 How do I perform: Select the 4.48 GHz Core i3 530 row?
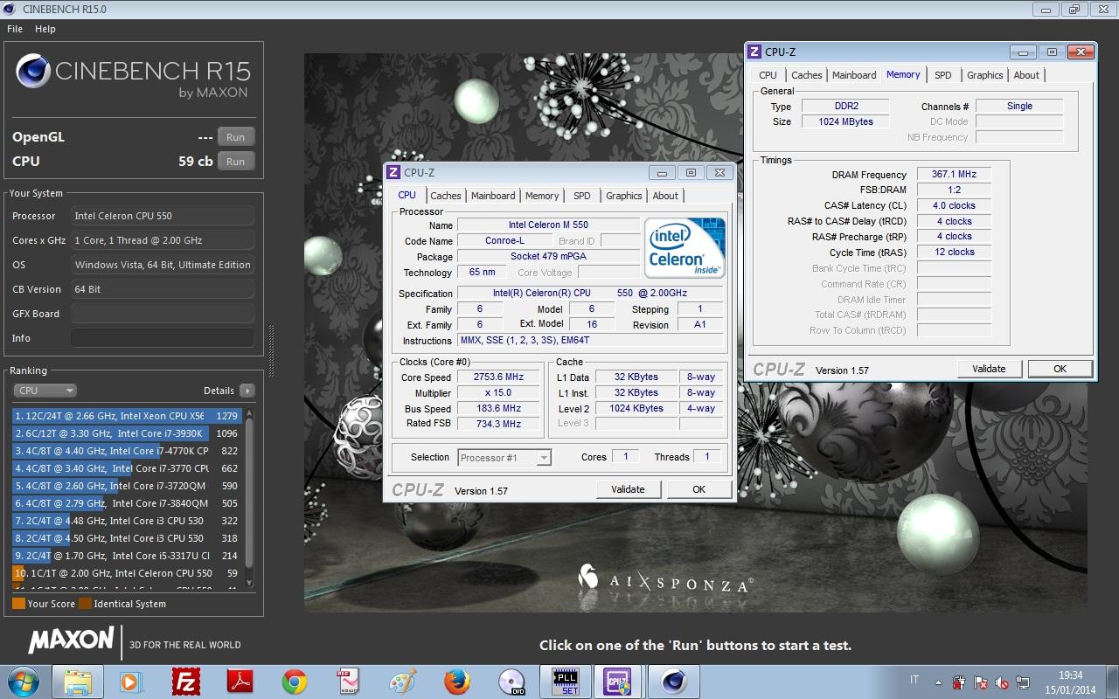coord(127,521)
